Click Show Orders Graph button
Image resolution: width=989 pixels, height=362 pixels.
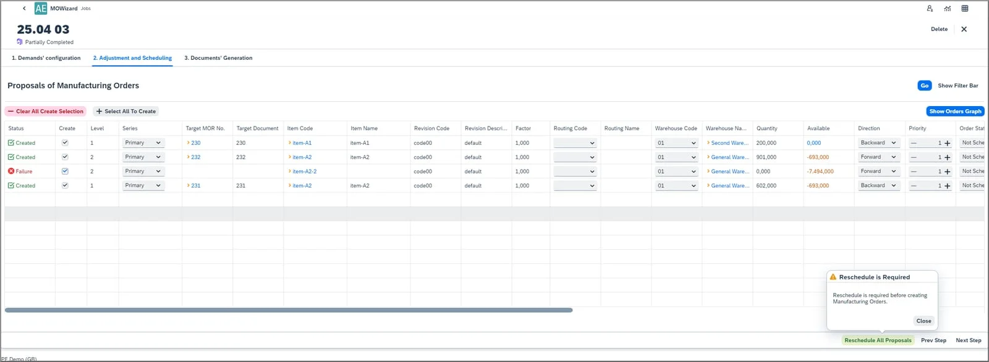[x=955, y=112]
